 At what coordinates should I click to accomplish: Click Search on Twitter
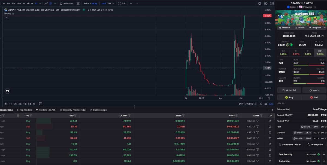point(290,145)
